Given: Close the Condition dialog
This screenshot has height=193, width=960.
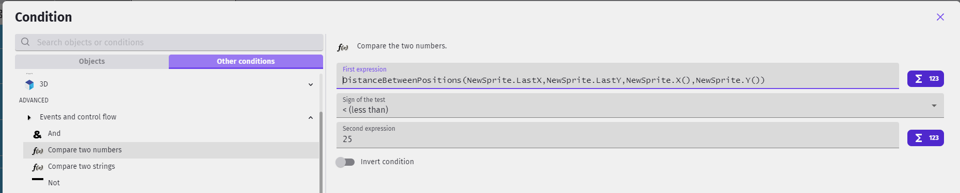Looking at the screenshot, I should 940,17.
